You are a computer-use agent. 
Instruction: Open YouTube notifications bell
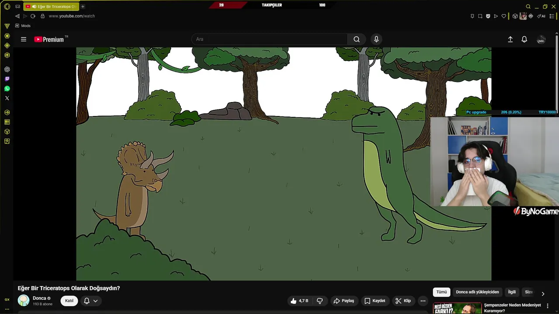[524, 39]
